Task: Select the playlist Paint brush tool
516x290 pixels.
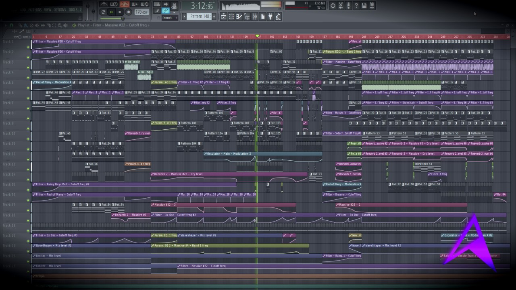Action: click(x=26, y=25)
